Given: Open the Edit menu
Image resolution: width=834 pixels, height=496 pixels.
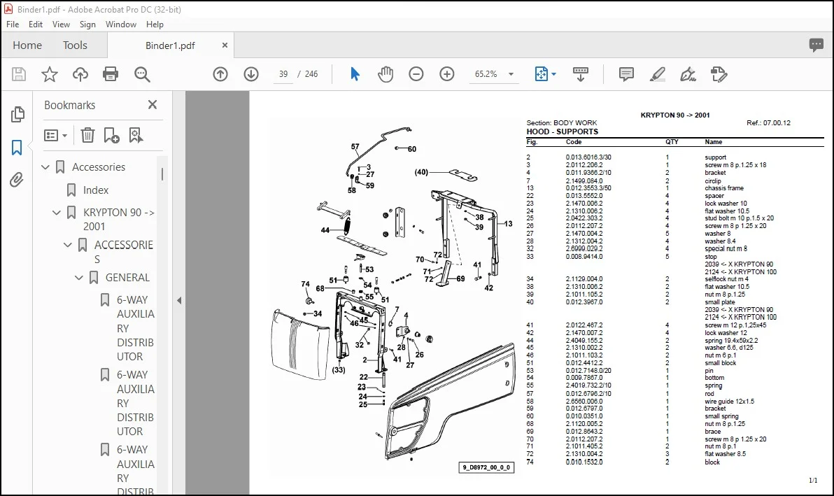Looking at the screenshot, I should pyautogui.click(x=36, y=24).
